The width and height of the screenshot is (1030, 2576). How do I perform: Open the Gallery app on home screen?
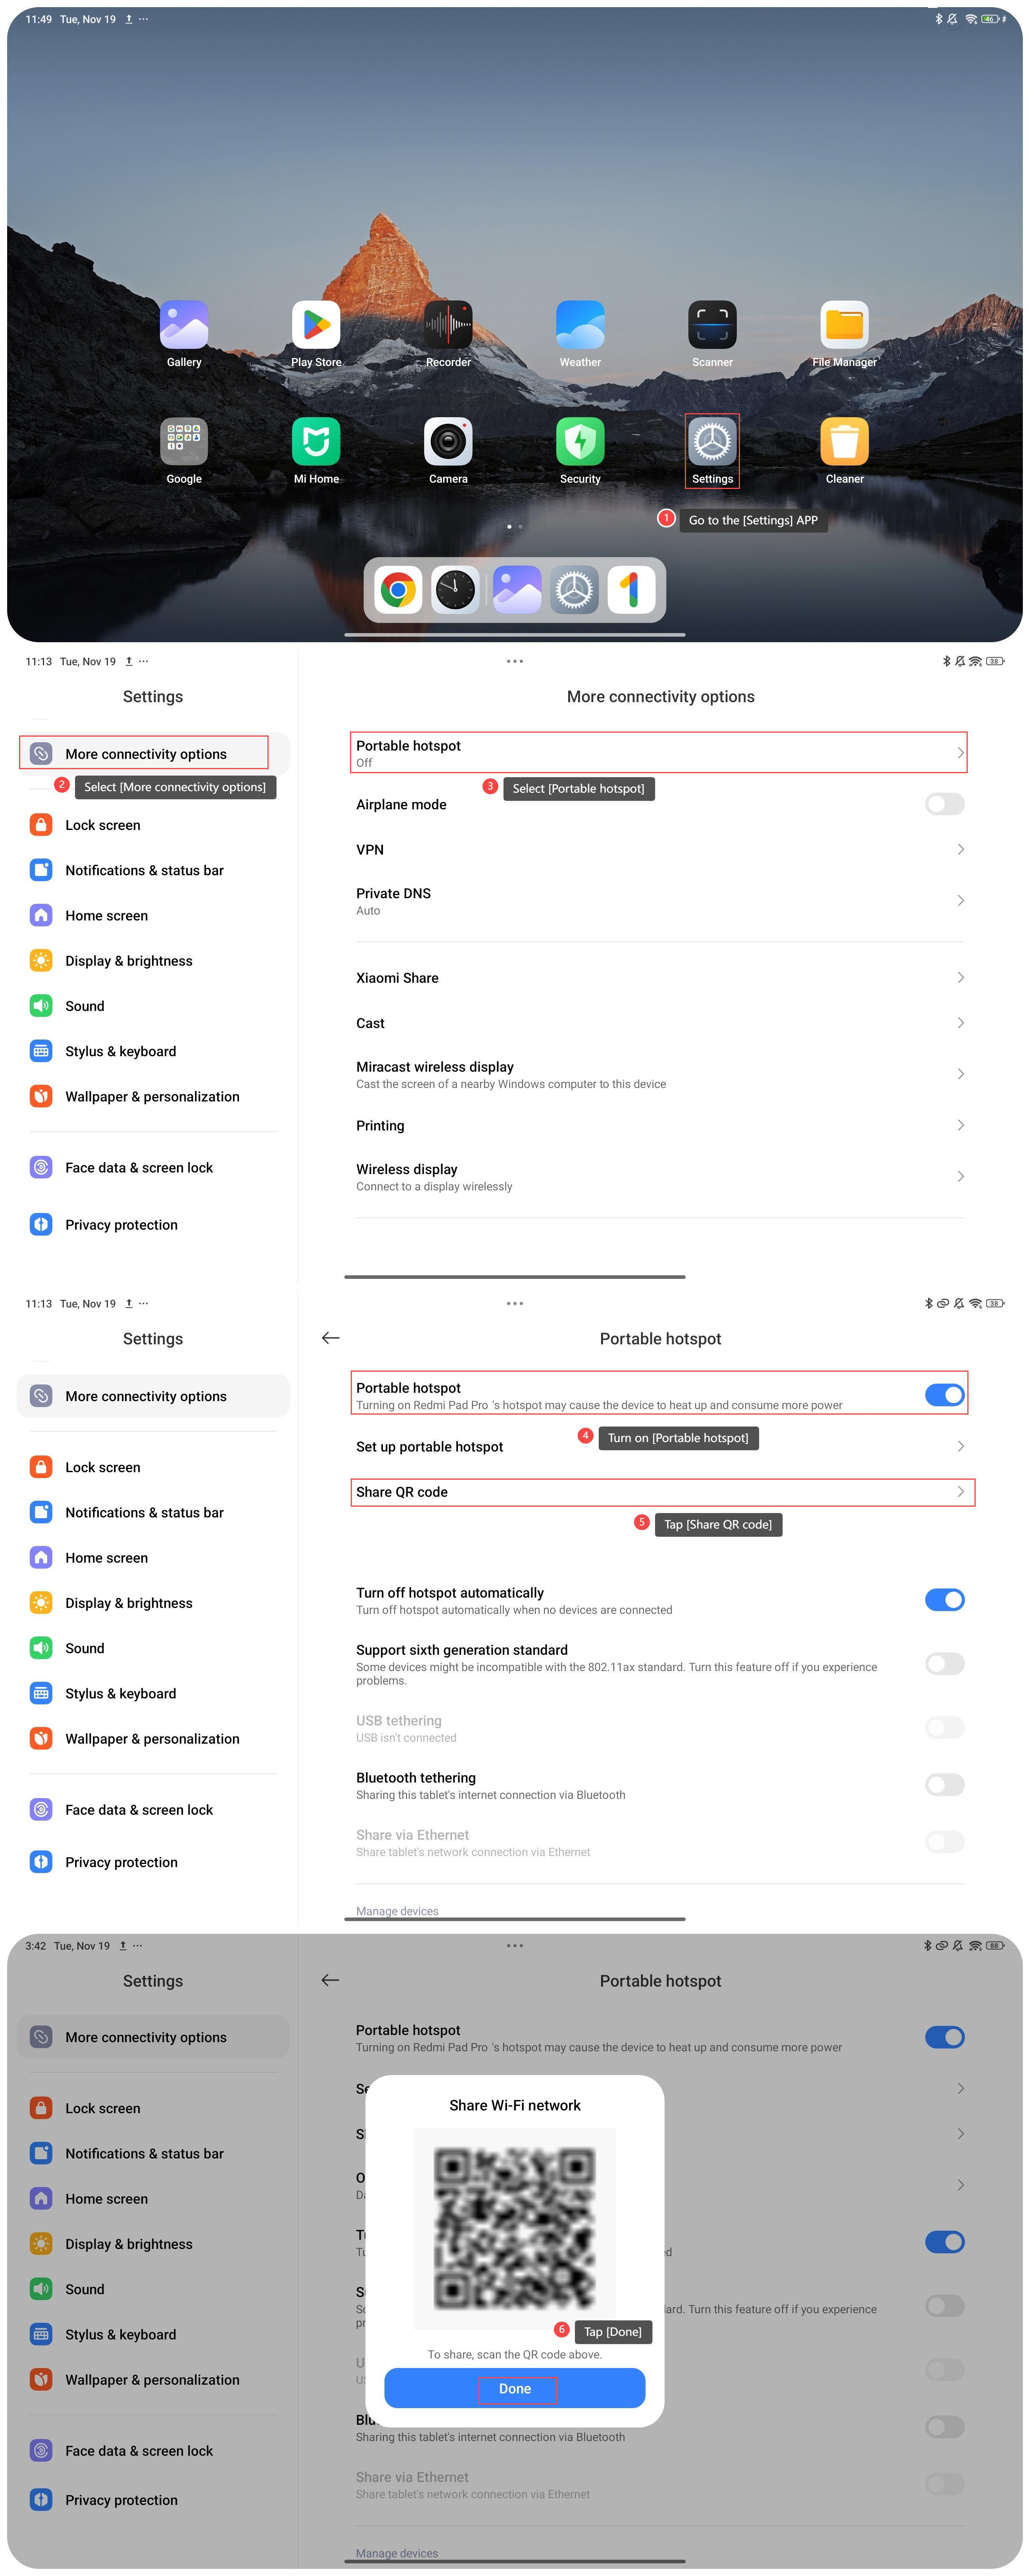coord(184,325)
